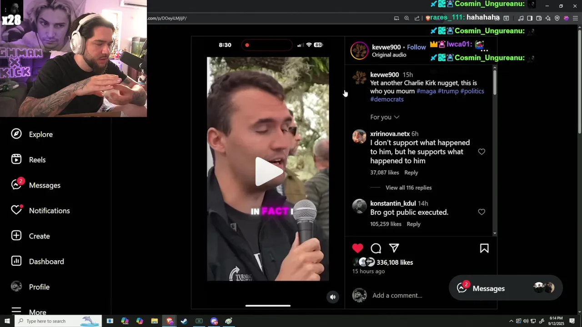Open the Xbox Game Bar taskbar icon
Image resolution: width=582 pixels, height=327 pixels.
(x=199, y=321)
